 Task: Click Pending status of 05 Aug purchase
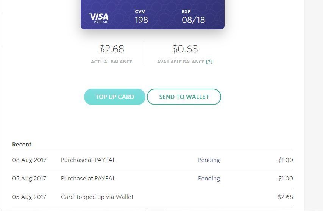pos(209,179)
